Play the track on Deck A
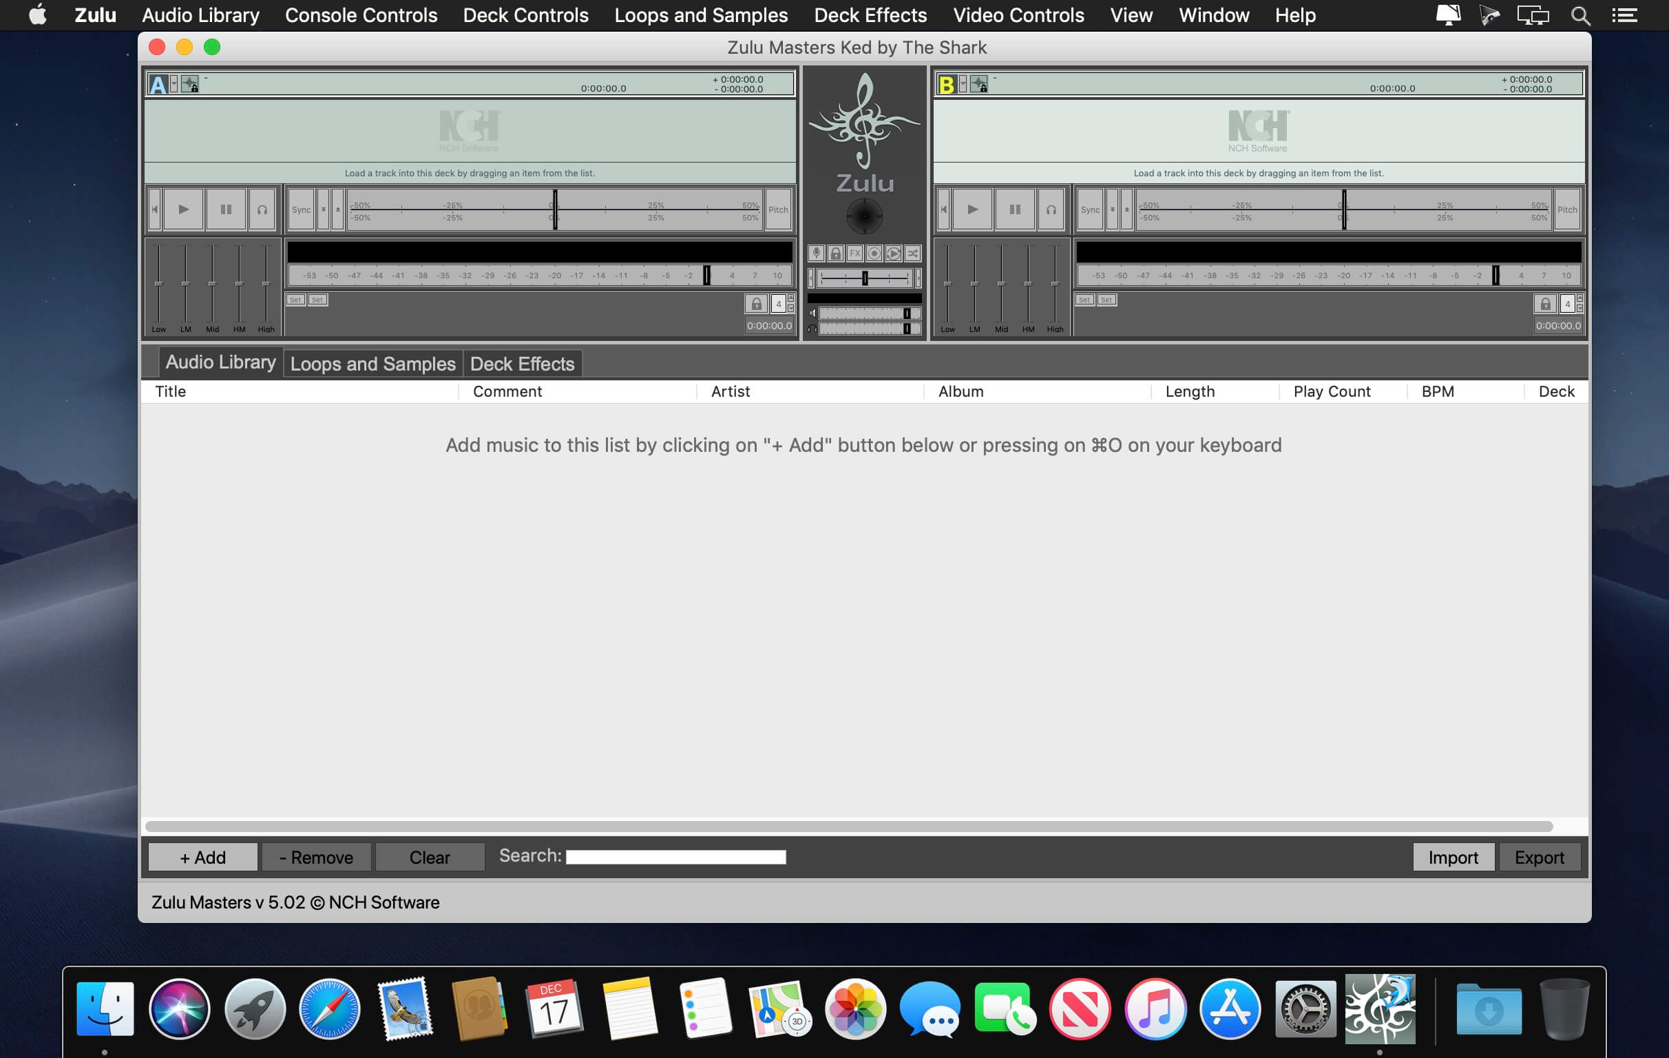1669x1058 pixels. (184, 209)
